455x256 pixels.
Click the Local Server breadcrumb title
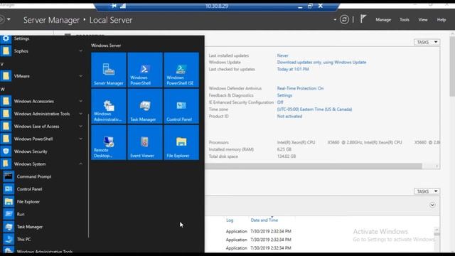click(111, 20)
